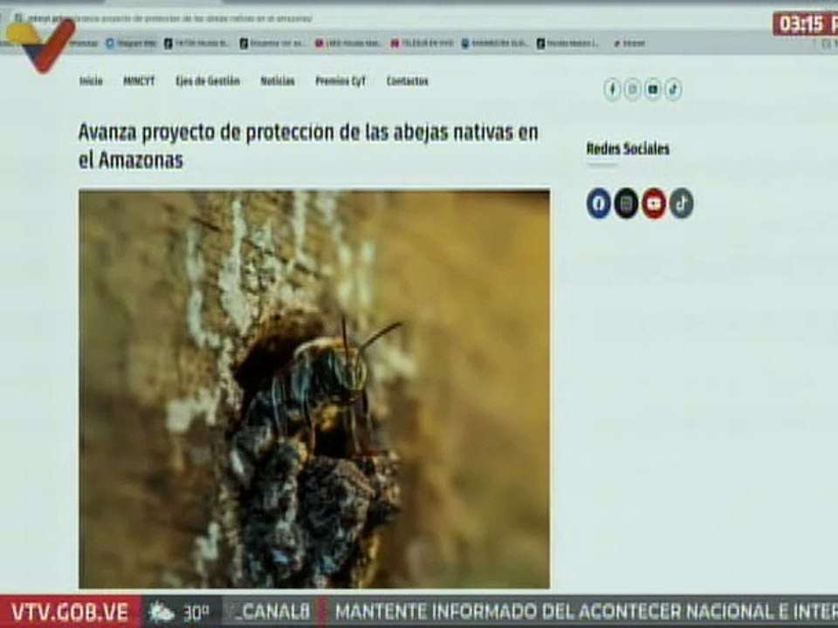Image resolution: width=838 pixels, height=628 pixels.
Task: Open the Telegram Web bookmark
Action: point(132,44)
